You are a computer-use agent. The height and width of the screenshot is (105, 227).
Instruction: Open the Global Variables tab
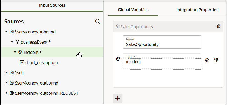pos(133,10)
